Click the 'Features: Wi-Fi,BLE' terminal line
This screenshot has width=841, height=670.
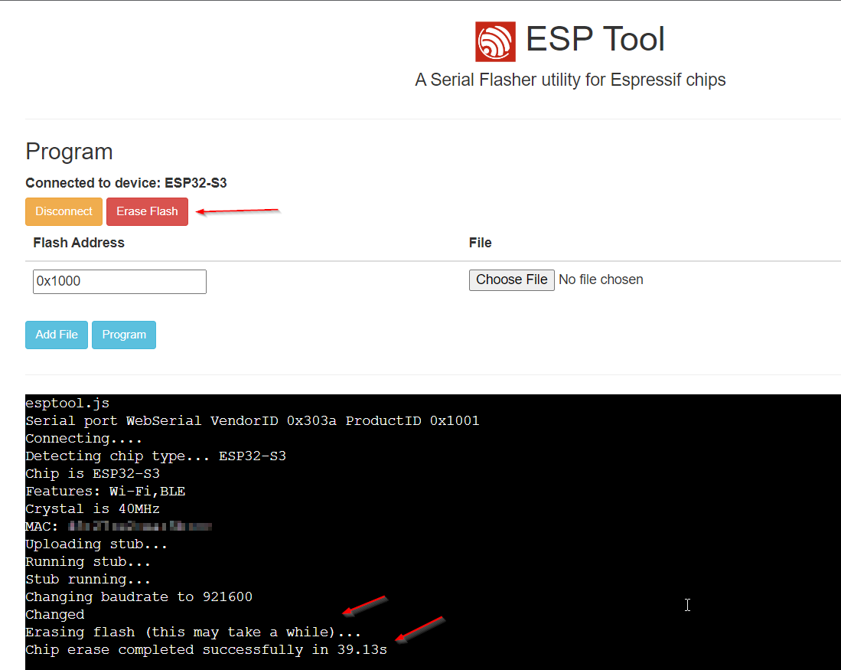click(106, 492)
